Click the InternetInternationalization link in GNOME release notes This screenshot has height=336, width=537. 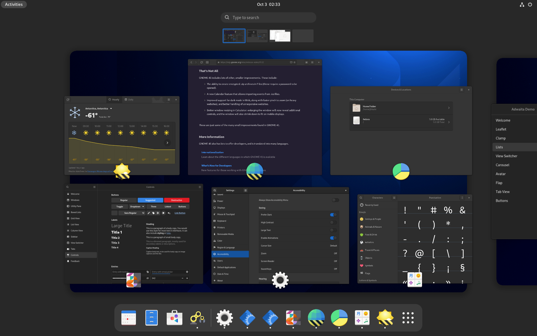point(212,152)
